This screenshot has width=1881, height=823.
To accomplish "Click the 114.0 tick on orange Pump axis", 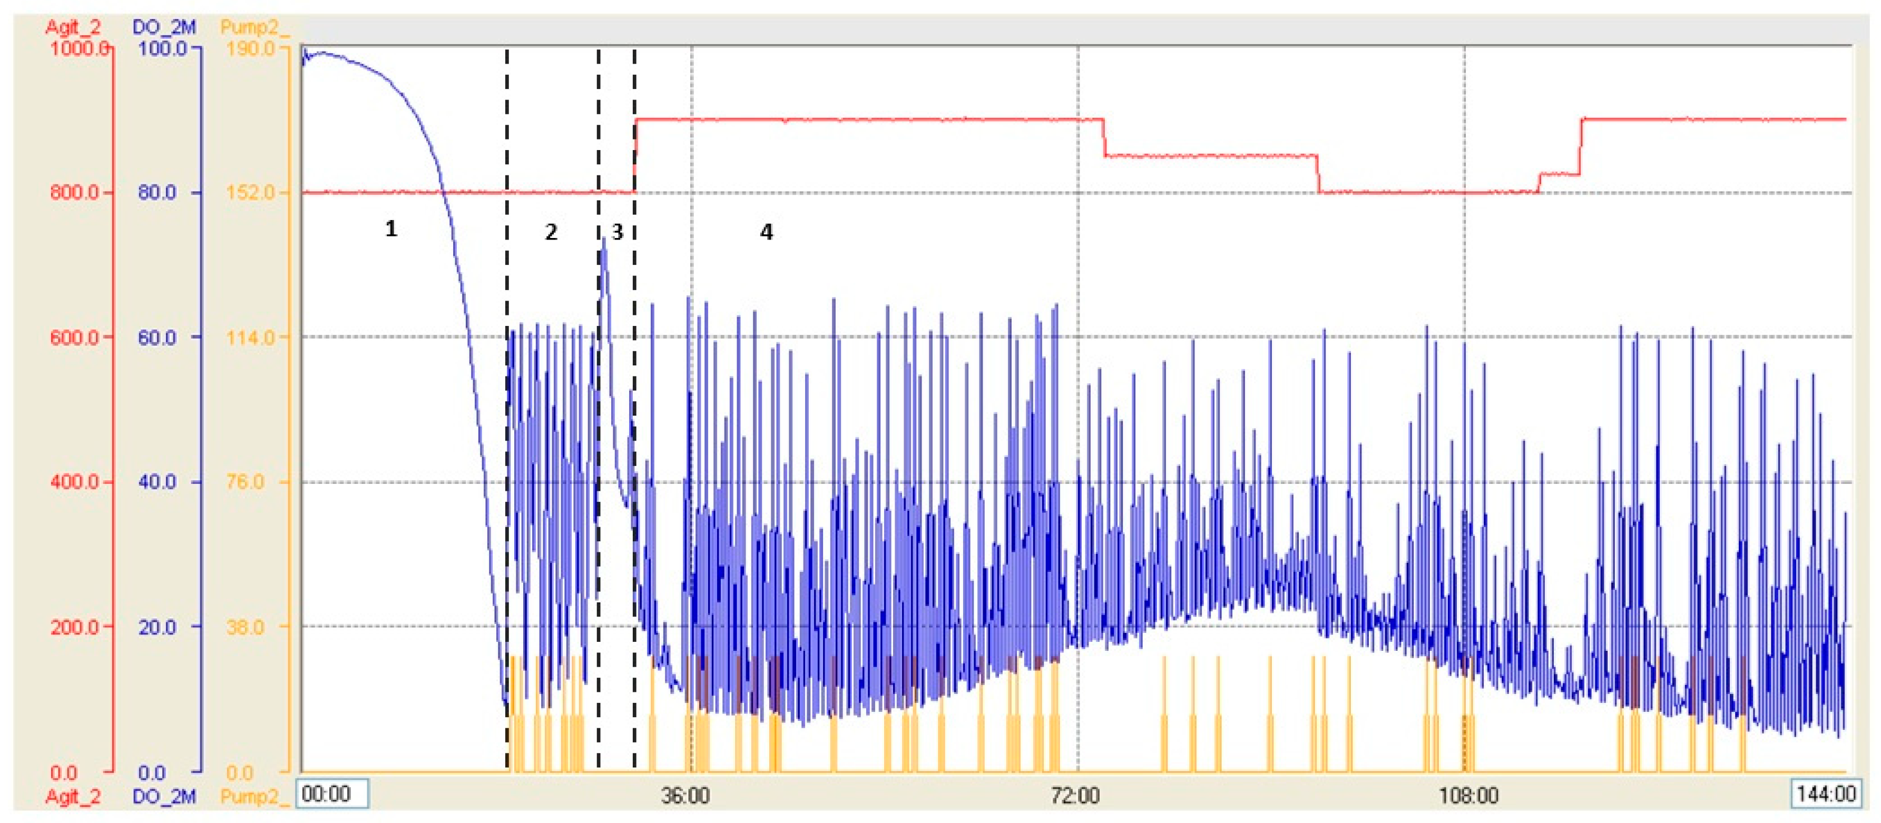I will [x=250, y=337].
